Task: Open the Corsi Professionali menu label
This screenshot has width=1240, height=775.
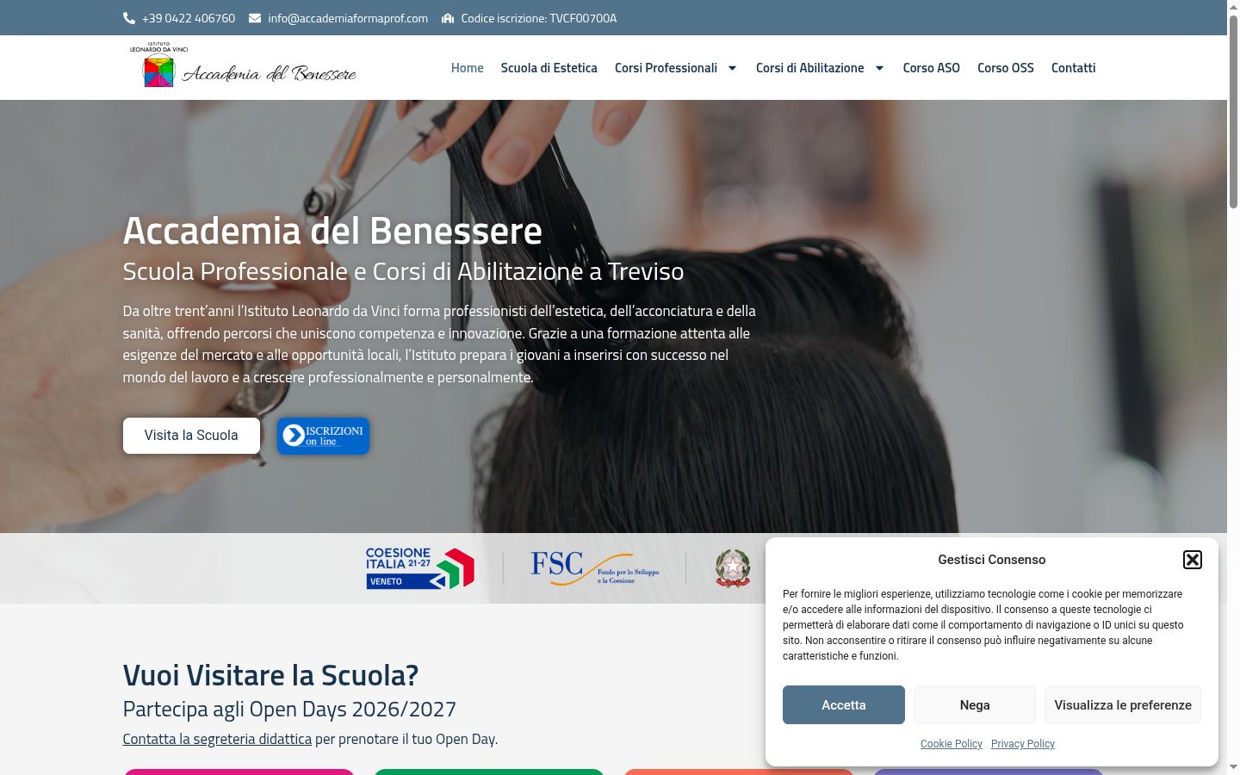Action: [x=666, y=68]
